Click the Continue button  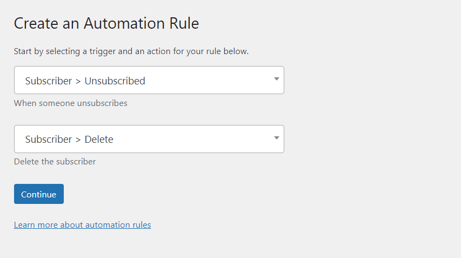coord(39,194)
